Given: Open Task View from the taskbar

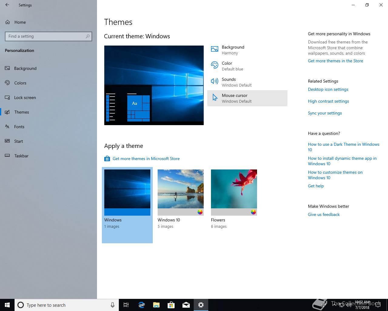Looking at the screenshot, I should tap(126, 305).
